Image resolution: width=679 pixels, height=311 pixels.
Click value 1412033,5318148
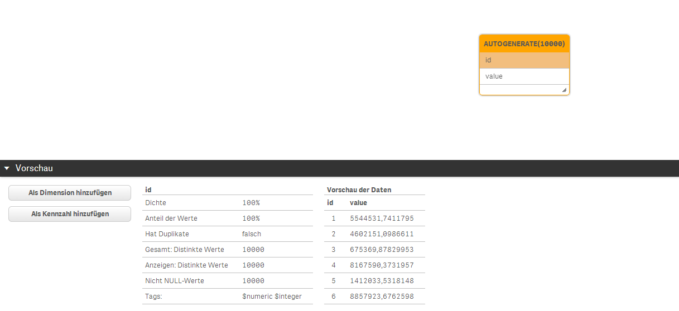[382, 281]
